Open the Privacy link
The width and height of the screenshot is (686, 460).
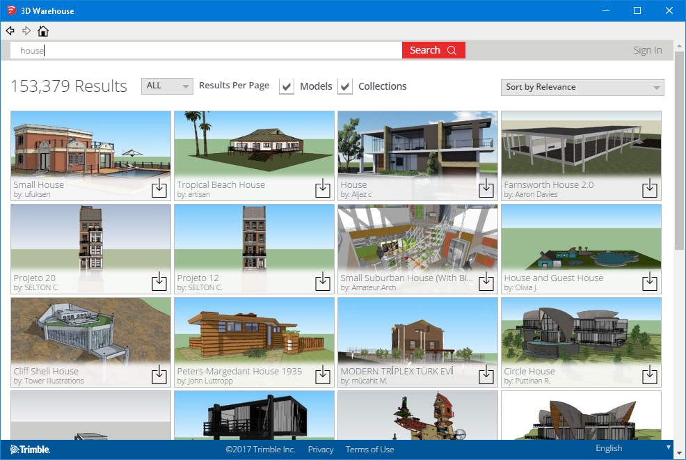coord(321,450)
